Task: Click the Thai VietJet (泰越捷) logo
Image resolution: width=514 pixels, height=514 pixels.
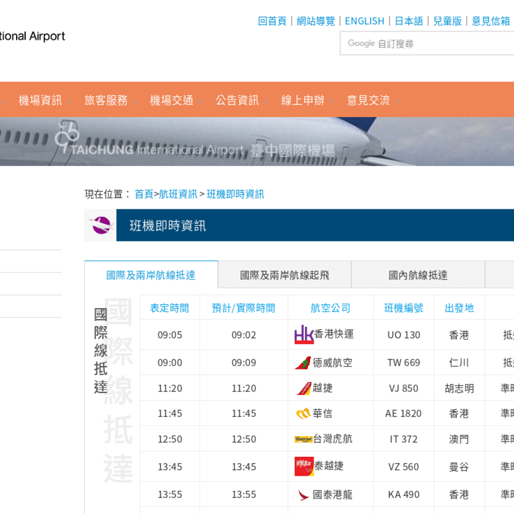Action: tap(304, 466)
